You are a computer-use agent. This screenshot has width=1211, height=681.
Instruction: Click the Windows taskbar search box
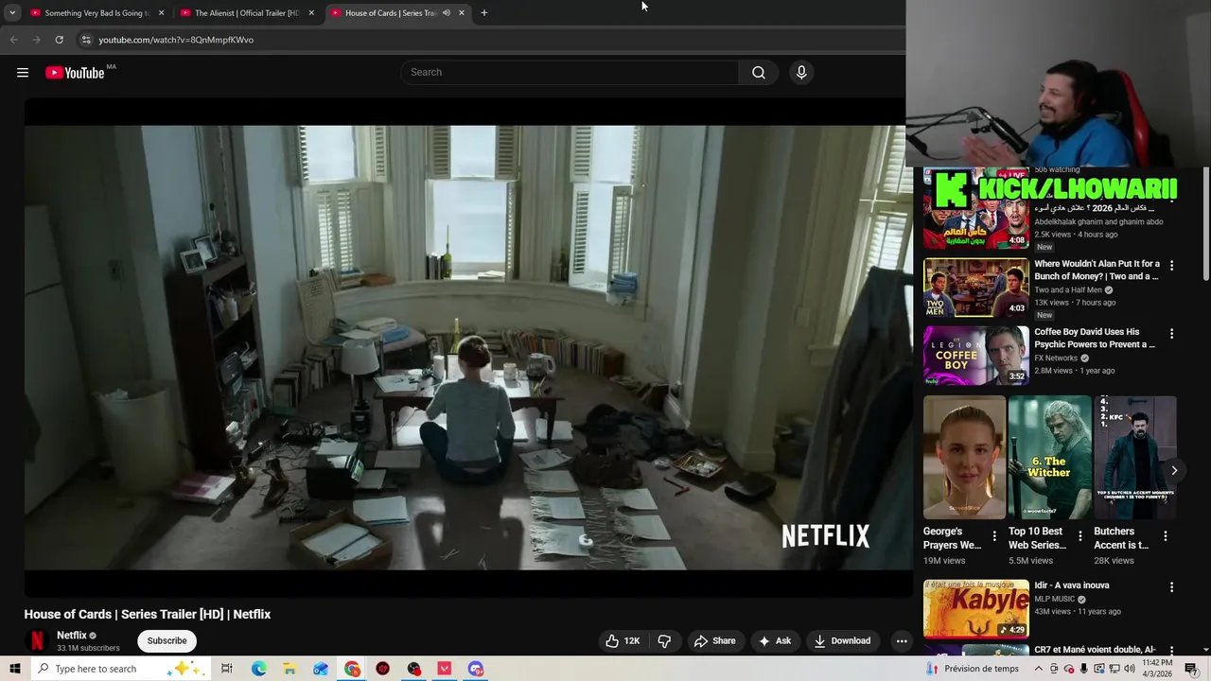point(121,669)
